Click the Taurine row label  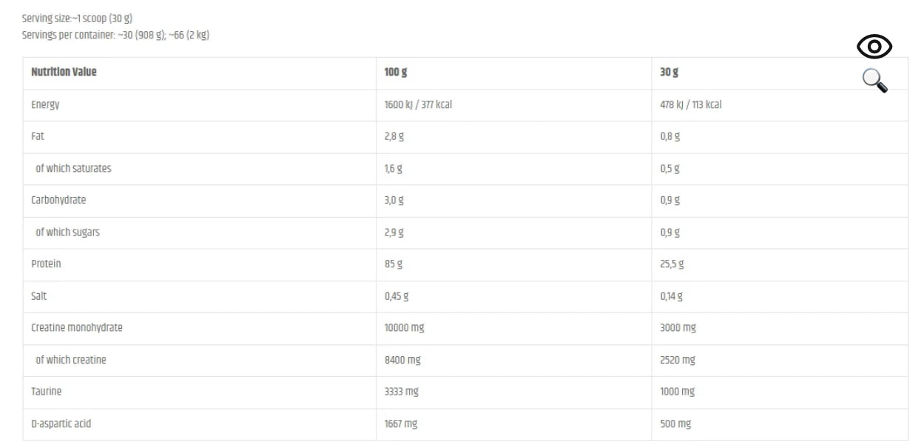point(46,392)
